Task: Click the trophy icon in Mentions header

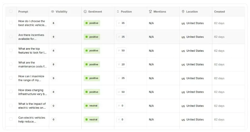Action: click(151, 12)
